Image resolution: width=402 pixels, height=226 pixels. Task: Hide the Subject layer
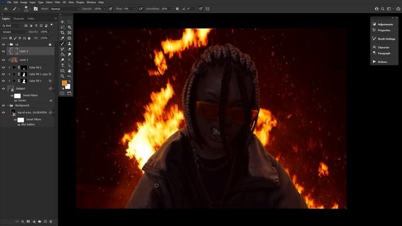click(x=4, y=89)
